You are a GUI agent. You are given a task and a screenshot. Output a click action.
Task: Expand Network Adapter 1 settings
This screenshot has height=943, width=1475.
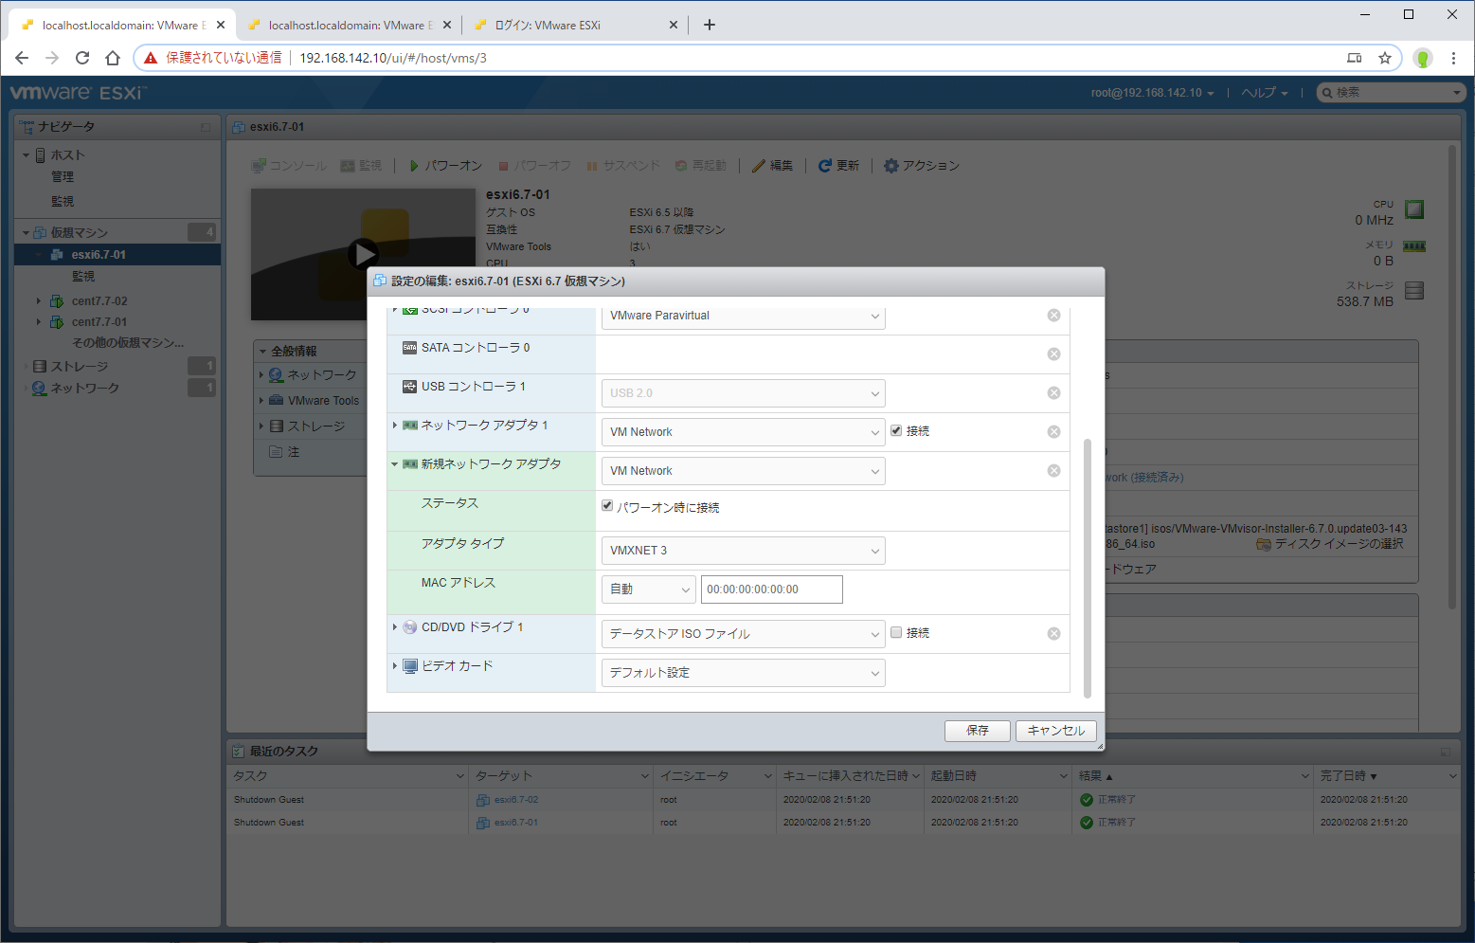395,425
